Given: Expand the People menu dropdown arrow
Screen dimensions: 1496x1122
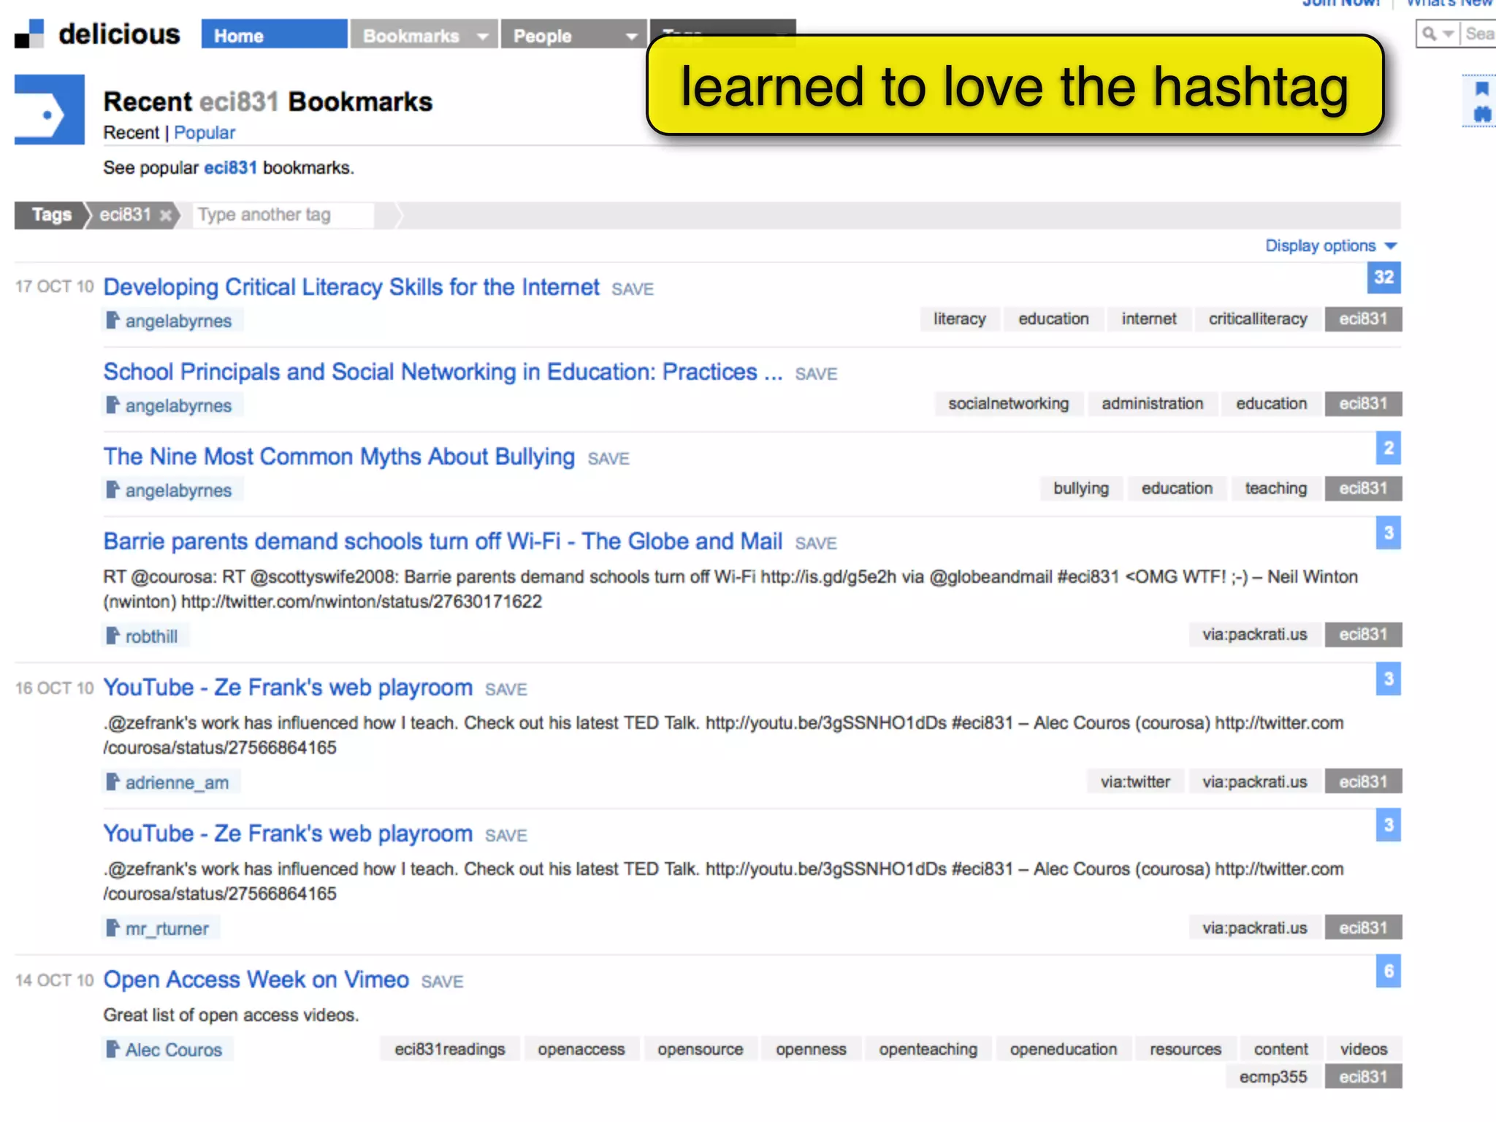Looking at the screenshot, I should click(x=632, y=36).
